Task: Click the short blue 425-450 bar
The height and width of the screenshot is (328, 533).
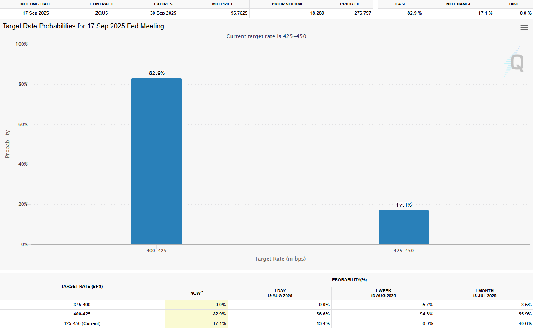Action: click(x=403, y=227)
